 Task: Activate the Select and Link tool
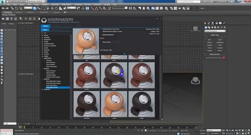click(x=12, y=8)
